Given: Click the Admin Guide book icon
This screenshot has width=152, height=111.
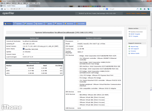Looking at the screenshot, I should point(129,53).
